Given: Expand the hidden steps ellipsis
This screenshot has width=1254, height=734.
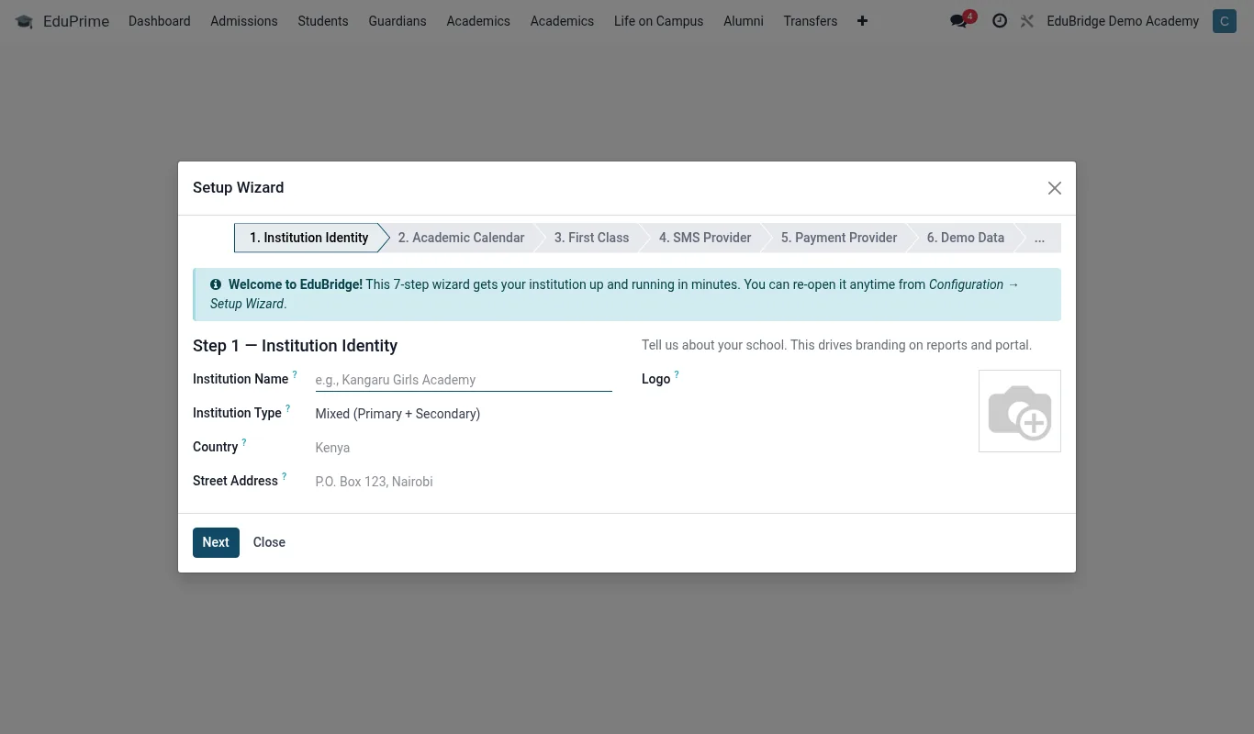Looking at the screenshot, I should tap(1039, 238).
